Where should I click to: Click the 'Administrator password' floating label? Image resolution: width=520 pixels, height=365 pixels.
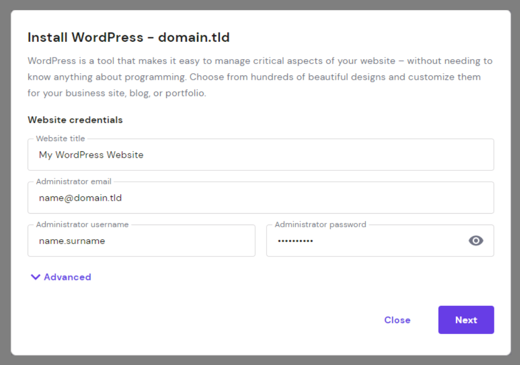[x=320, y=225]
